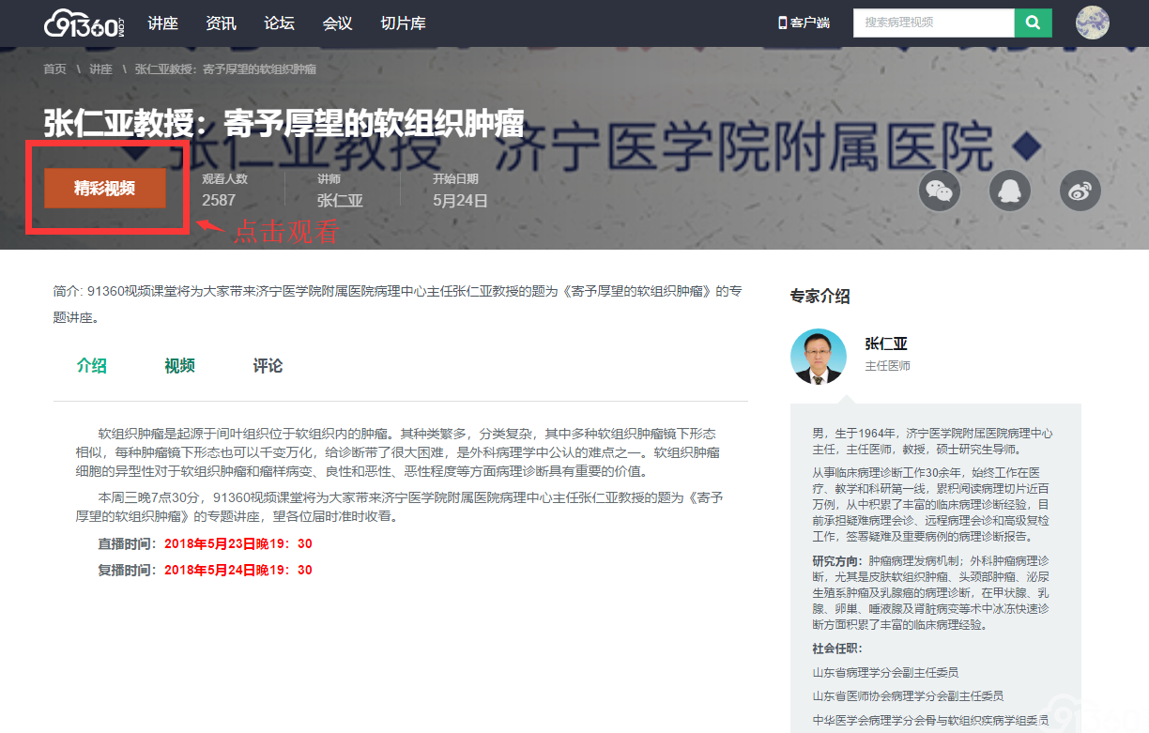
Task: Switch to the 评论 tab
Action: coord(268,366)
